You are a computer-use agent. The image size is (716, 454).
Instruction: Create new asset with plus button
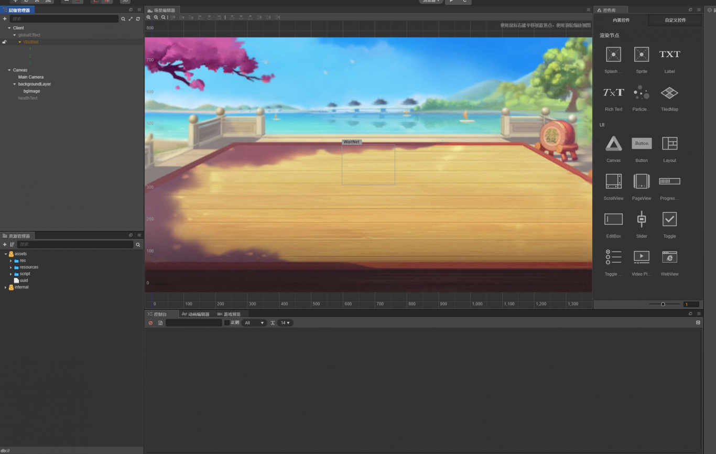[x=5, y=245]
